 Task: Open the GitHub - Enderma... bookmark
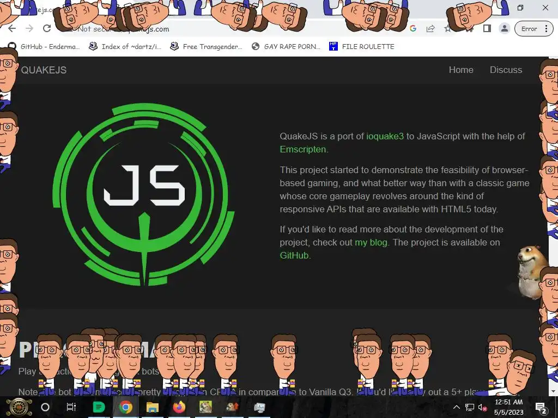tap(44, 47)
